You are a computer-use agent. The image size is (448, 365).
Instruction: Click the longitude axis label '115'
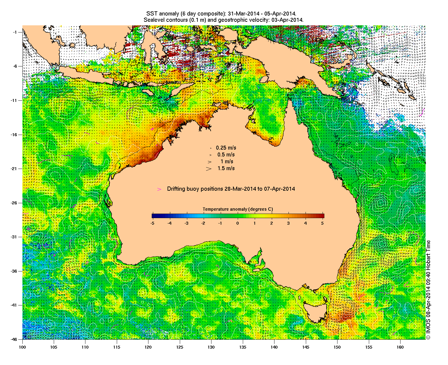pos(117,347)
